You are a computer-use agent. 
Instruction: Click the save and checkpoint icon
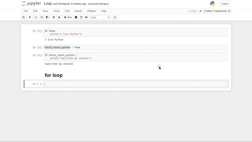(24, 17)
